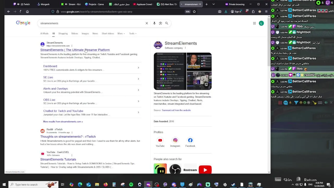Click the blue chat bubble icon in overlay
Screen dimensions: 334x188
point(285,103)
